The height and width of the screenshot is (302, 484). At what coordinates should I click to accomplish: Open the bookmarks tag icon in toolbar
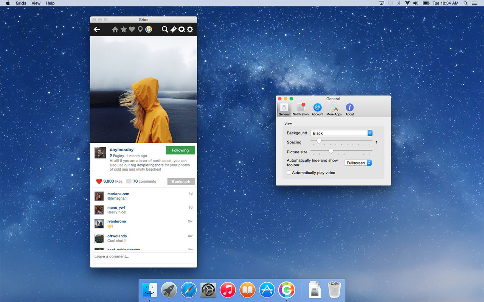pyautogui.click(x=173, y=29)
